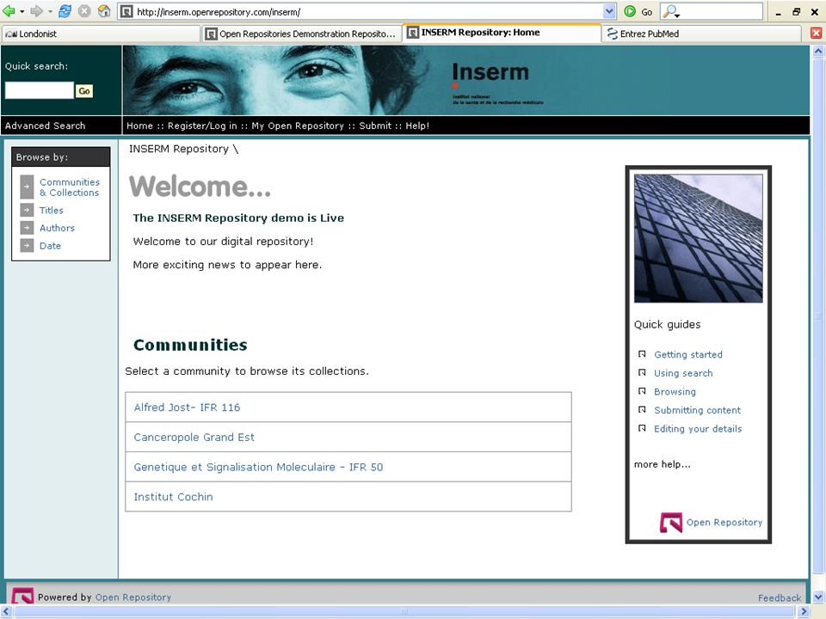
Task: Click the bullet icon next to Submitting content
Action: coord(642,409)
